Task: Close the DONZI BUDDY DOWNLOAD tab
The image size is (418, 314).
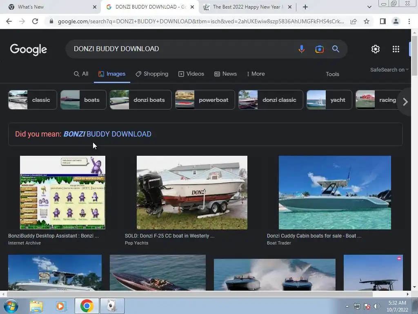Action: pyautogui.click(x=192, y=7)
